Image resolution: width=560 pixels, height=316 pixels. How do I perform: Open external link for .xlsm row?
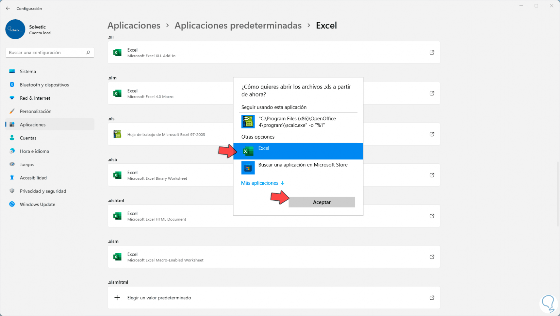(432, 257)
